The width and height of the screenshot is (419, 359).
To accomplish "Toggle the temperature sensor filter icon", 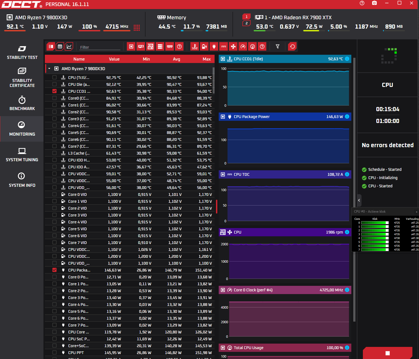I will [195, 46].
